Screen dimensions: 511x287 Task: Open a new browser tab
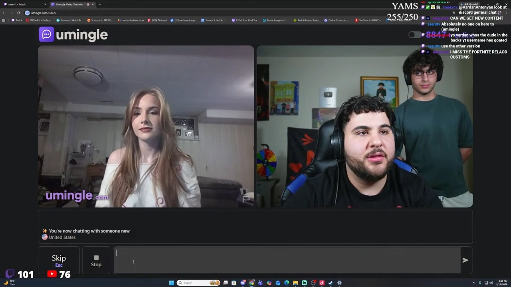tap(100, 4)
